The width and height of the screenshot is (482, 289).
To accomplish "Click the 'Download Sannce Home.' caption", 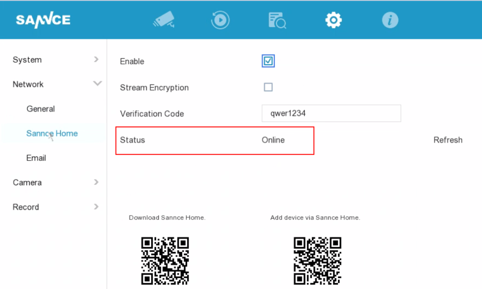I will point(167,217).
